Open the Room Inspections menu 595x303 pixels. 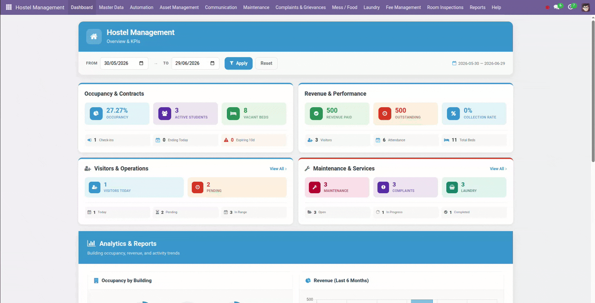point(445,7)
